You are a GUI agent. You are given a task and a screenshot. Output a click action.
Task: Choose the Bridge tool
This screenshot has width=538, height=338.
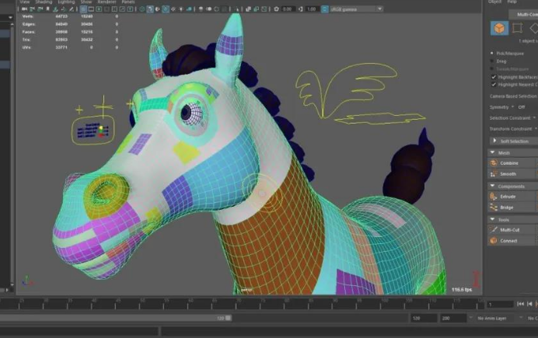coord(506,207)
